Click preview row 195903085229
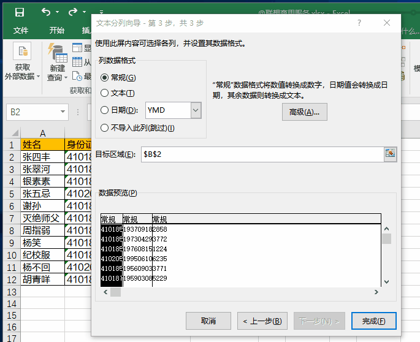The height and width of the screenshot is (342, 420). tap(134, 278)
